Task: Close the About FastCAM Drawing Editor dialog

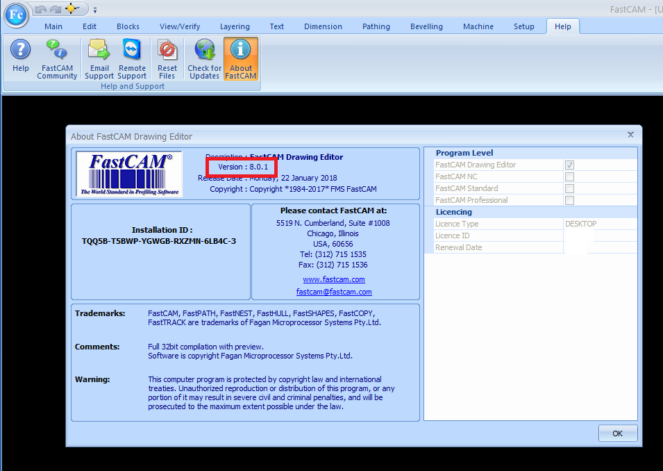Action: click(630, 135)
